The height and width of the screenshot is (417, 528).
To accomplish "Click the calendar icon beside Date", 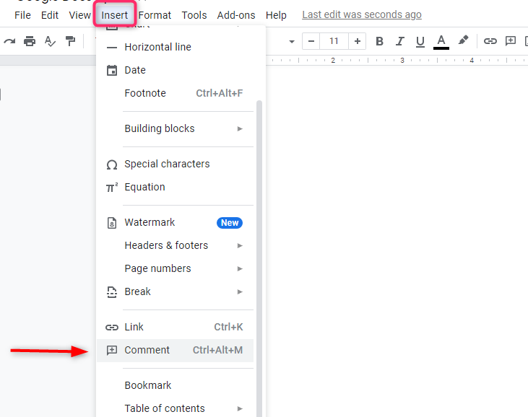I will tap(112, 70).
